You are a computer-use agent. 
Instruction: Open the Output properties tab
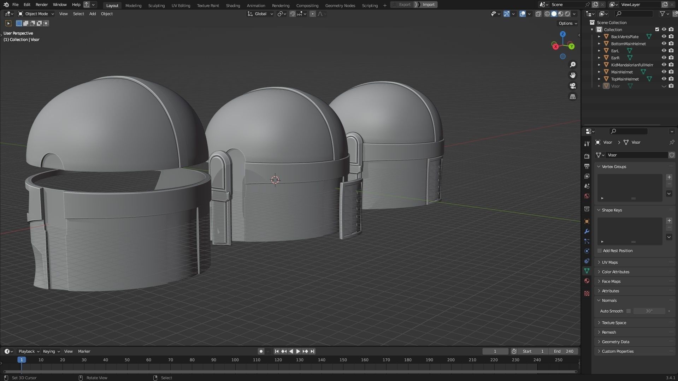tap(587, 166)
